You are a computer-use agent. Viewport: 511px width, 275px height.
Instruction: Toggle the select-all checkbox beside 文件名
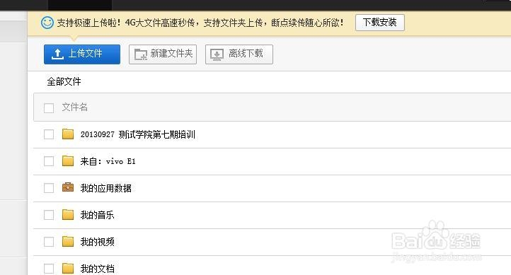49,108
